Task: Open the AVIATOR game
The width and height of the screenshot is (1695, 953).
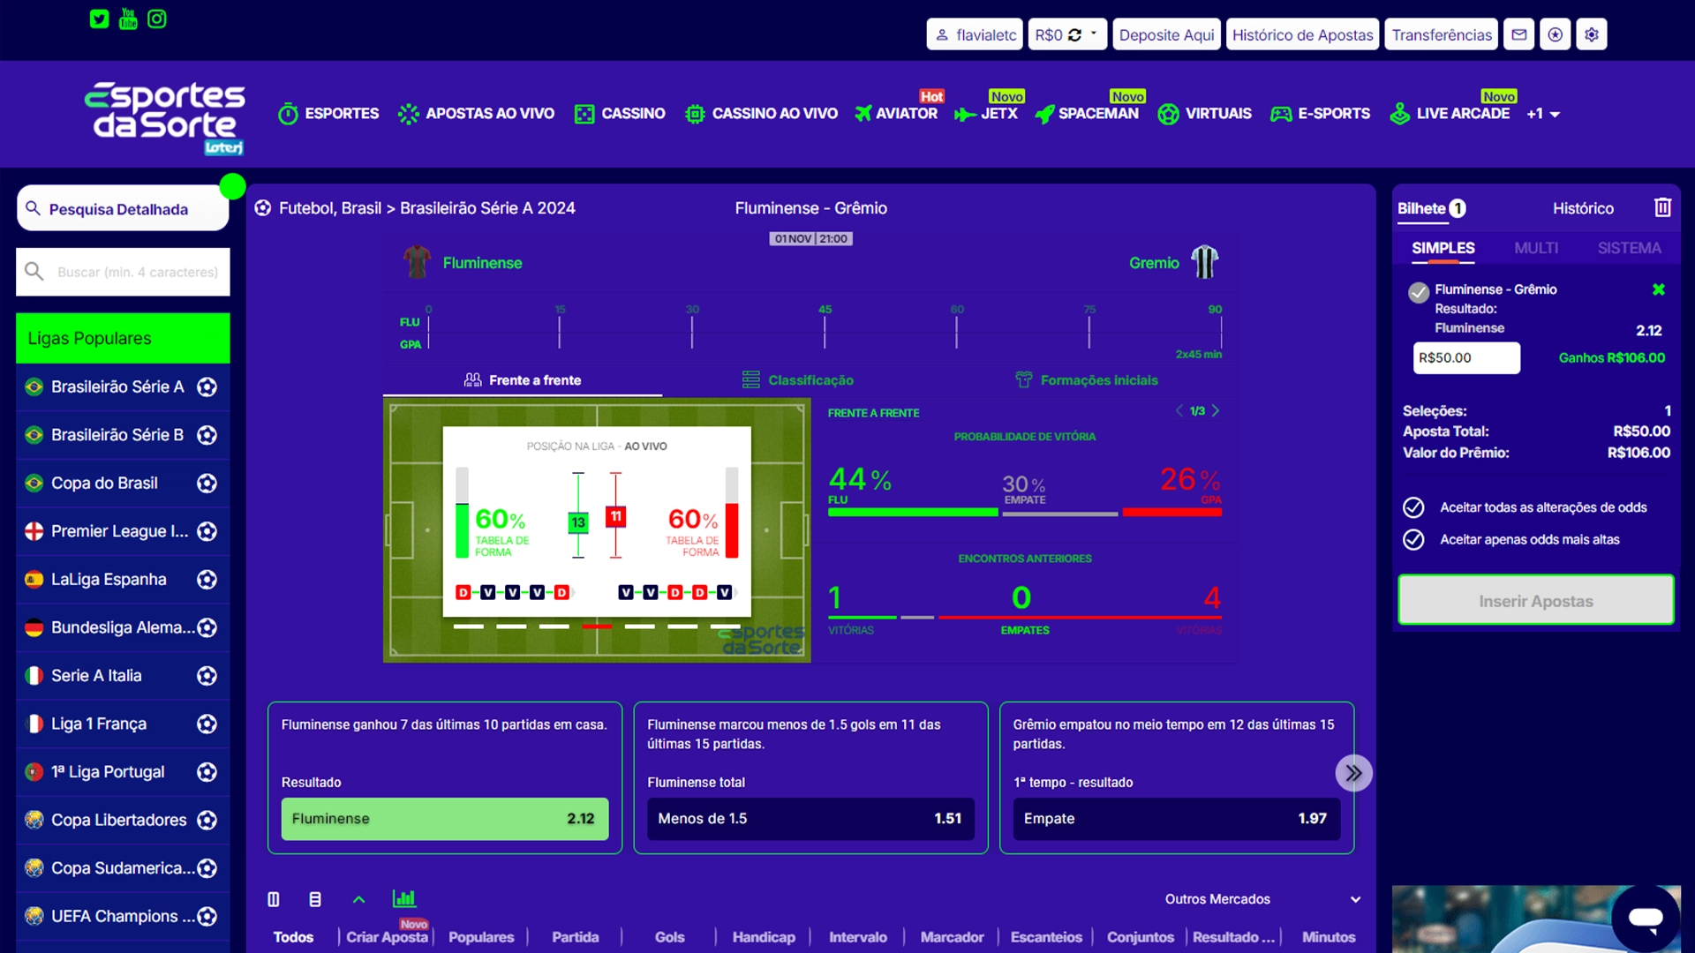Action: coord(896,114)
